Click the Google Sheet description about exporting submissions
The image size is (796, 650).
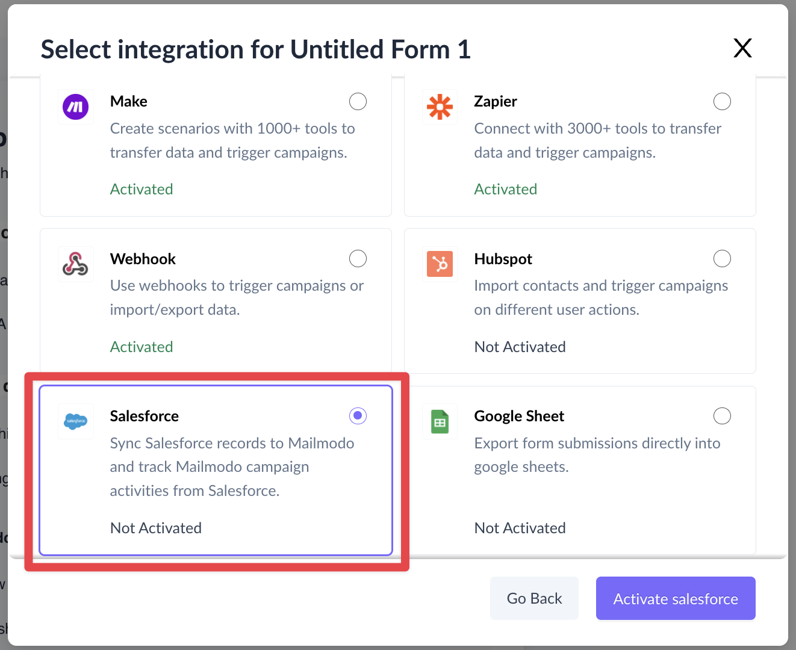click(x=597, y=455)
